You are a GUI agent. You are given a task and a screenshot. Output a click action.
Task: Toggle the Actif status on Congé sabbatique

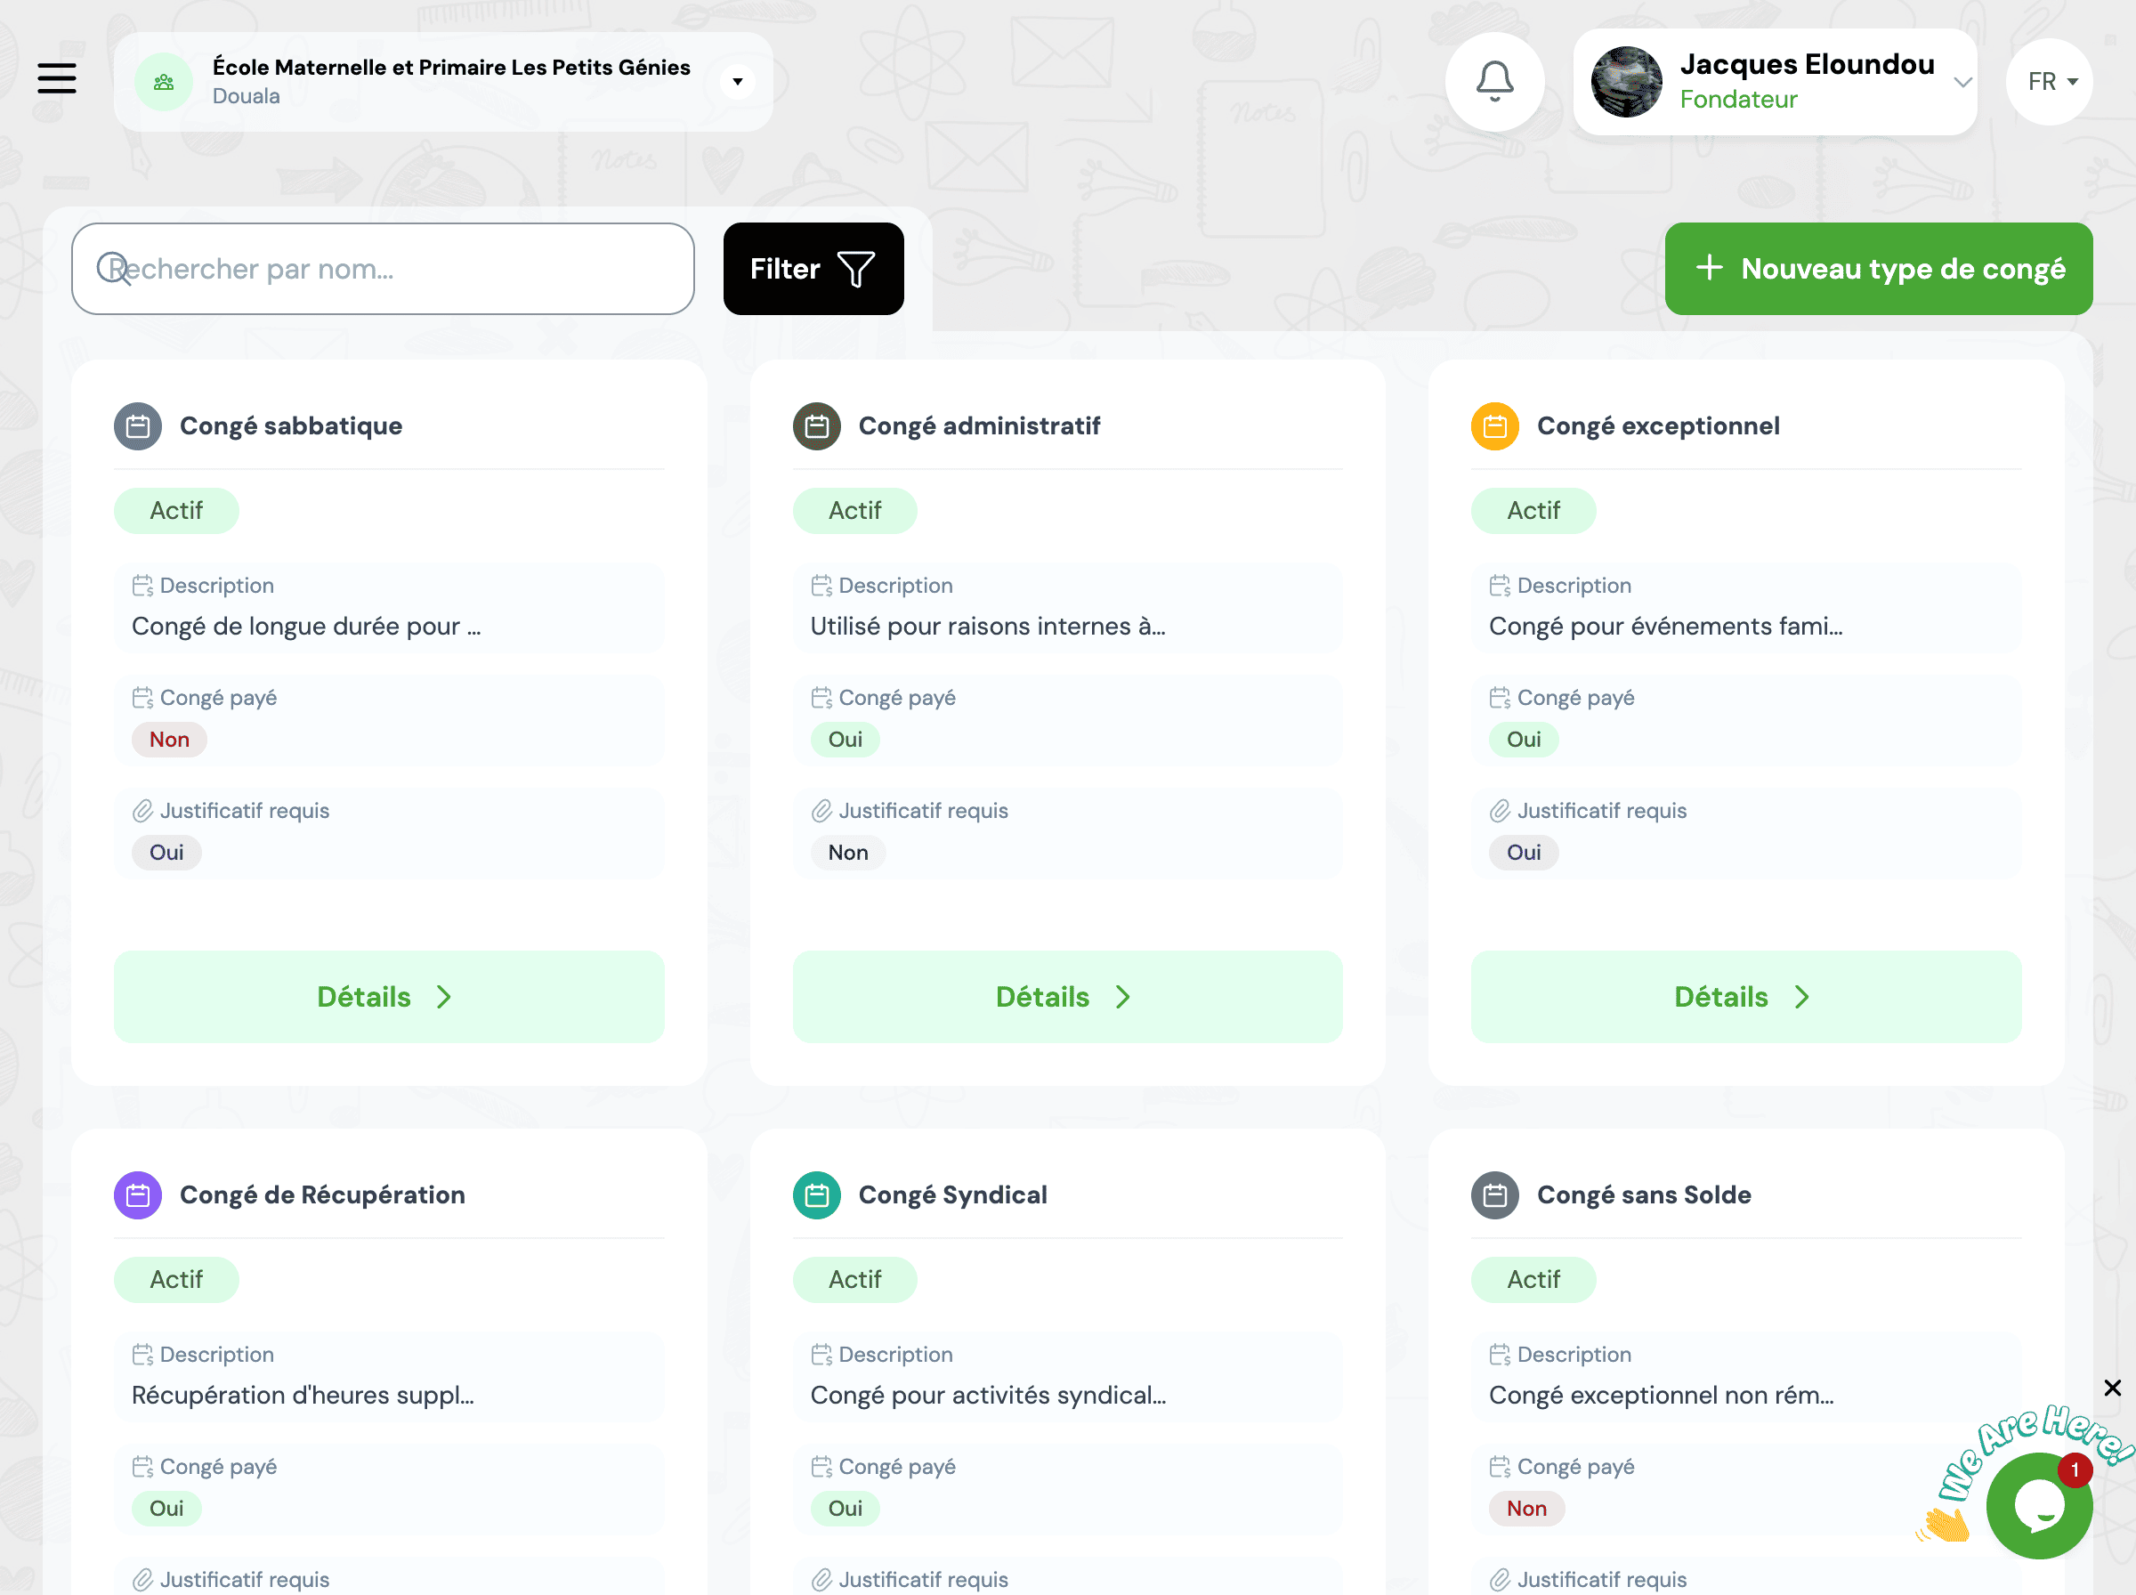(x=176, y=511)
